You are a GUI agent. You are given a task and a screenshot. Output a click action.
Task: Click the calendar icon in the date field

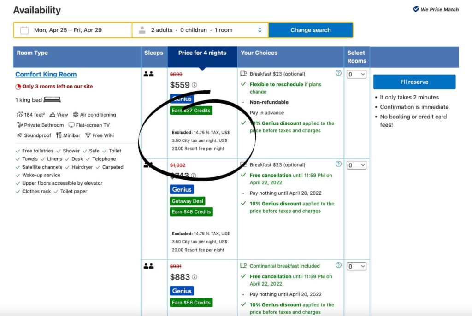pos(24,30)
